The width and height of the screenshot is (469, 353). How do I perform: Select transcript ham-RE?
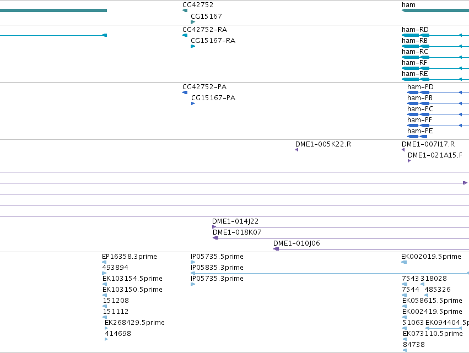[x=414, y=74]
